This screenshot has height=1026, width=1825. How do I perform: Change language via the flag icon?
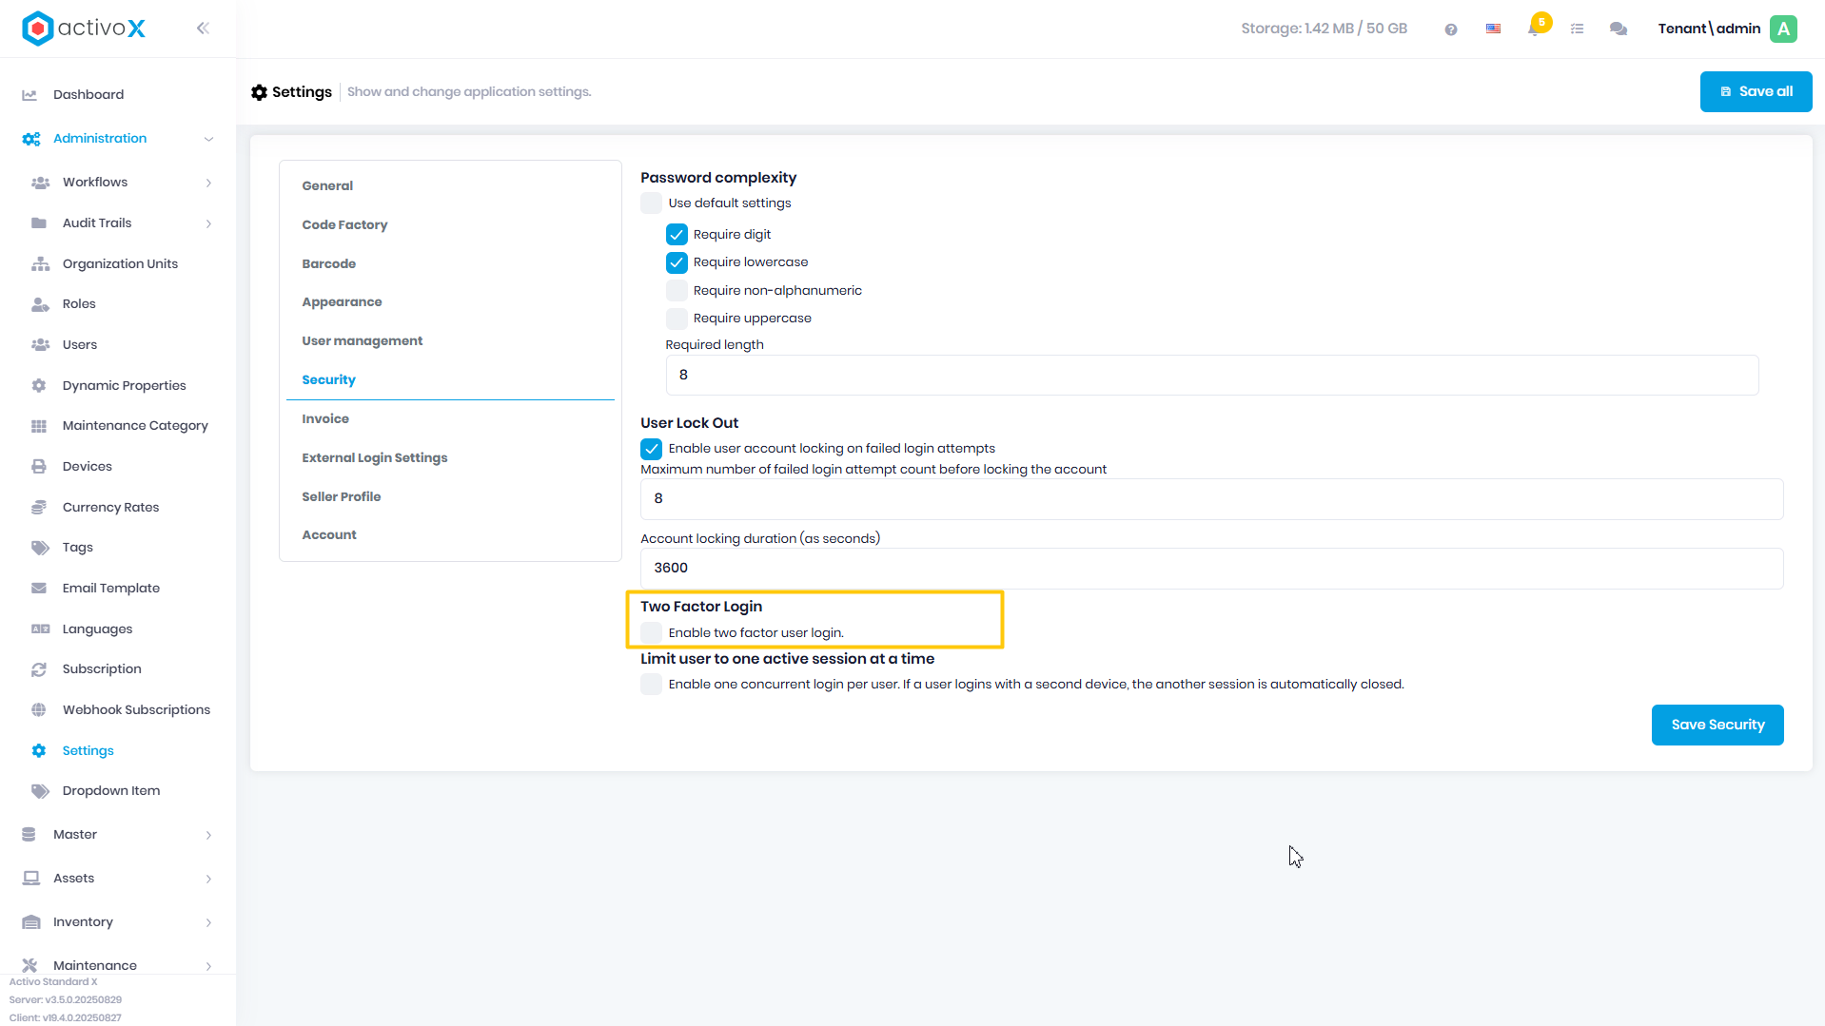coord(1493,29)
